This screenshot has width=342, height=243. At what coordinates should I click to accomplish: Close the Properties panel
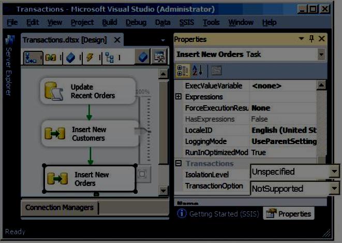(x=322, y=39)
